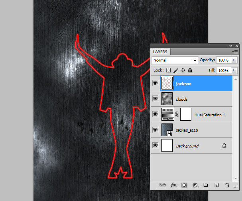Create new fill or adjustment layer

click(195, 185)
